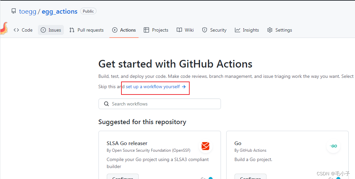This screenshot has width=355, height=179.
Task: Click the magnifier icon in workflow search
Action: click(x=106, y=104)
